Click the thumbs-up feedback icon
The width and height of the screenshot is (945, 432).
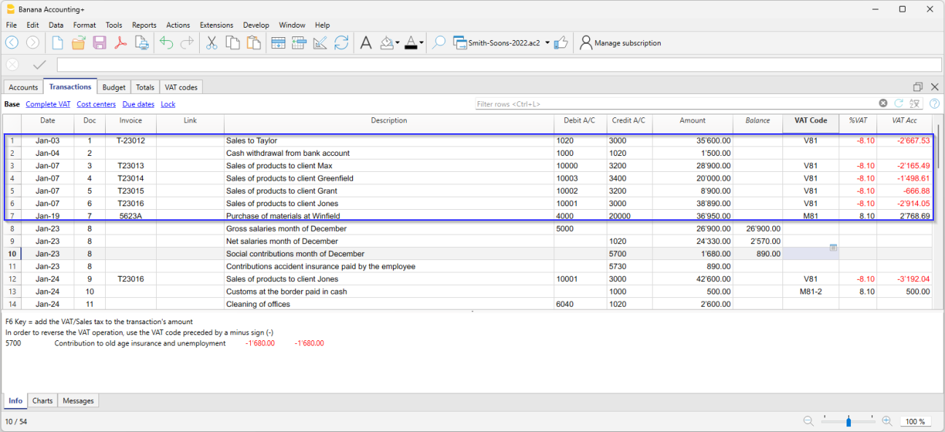tap(561, 43)
